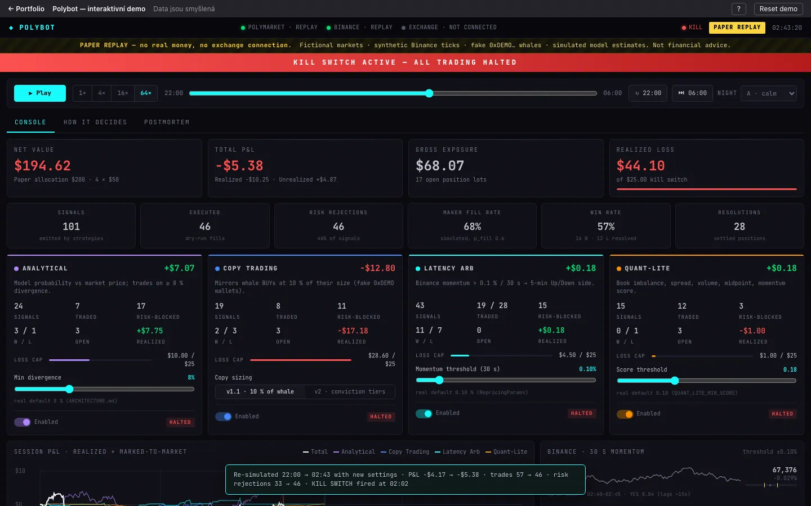Click the green Binance replay status dot

328,28
